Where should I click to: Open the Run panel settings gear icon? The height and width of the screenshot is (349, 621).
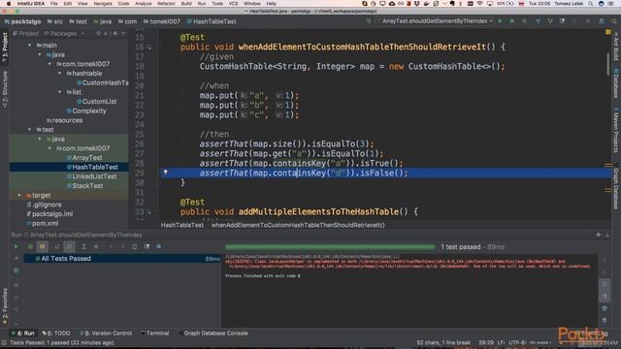tap(599, 235)
